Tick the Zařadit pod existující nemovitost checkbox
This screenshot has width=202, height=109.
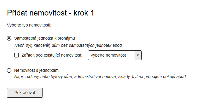[x=17, y=55]
